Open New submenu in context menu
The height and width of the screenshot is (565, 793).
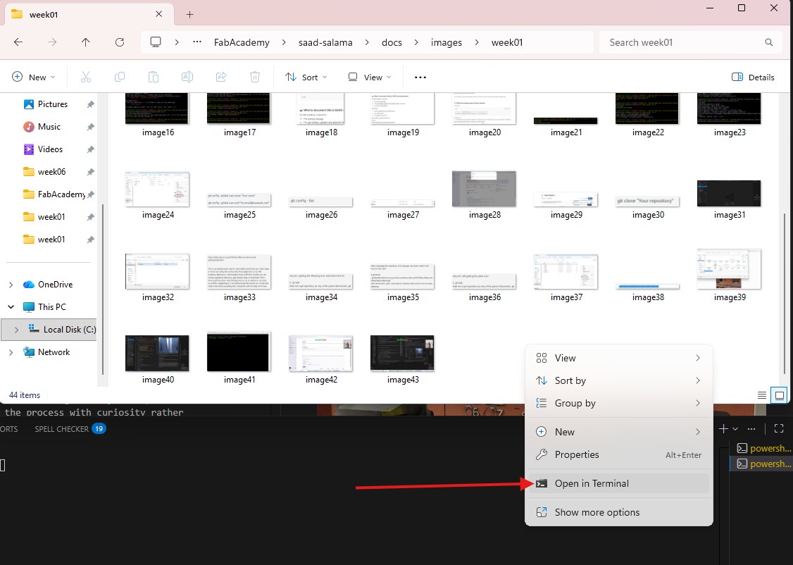(619, 432)
